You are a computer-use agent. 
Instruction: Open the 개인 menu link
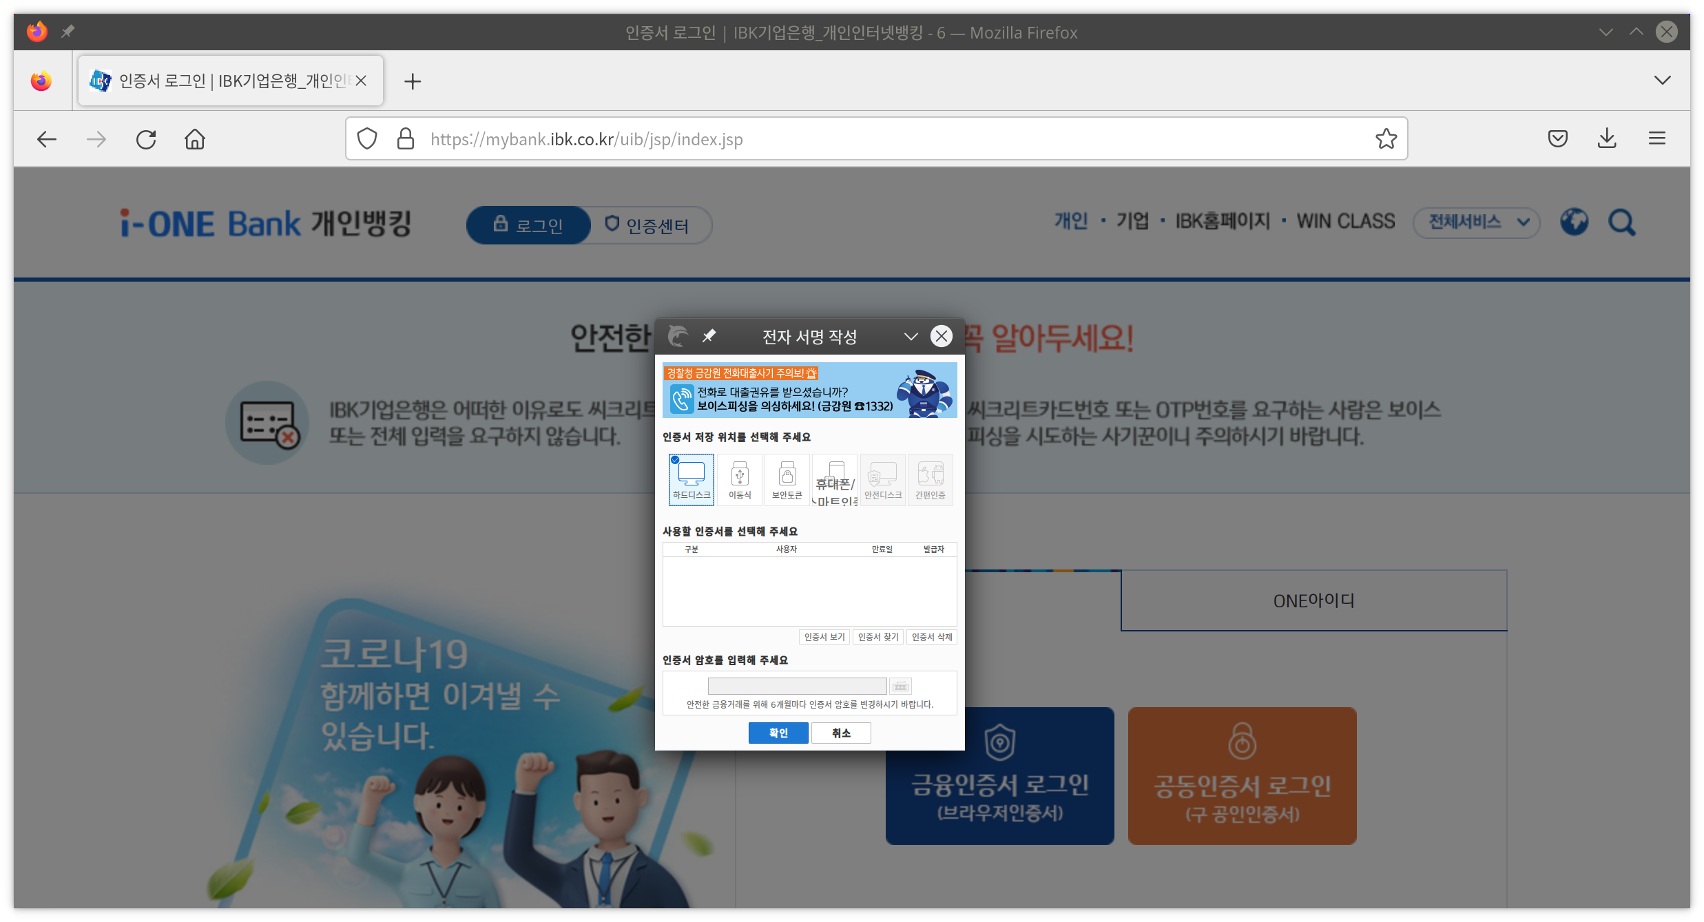point(1071,221)
